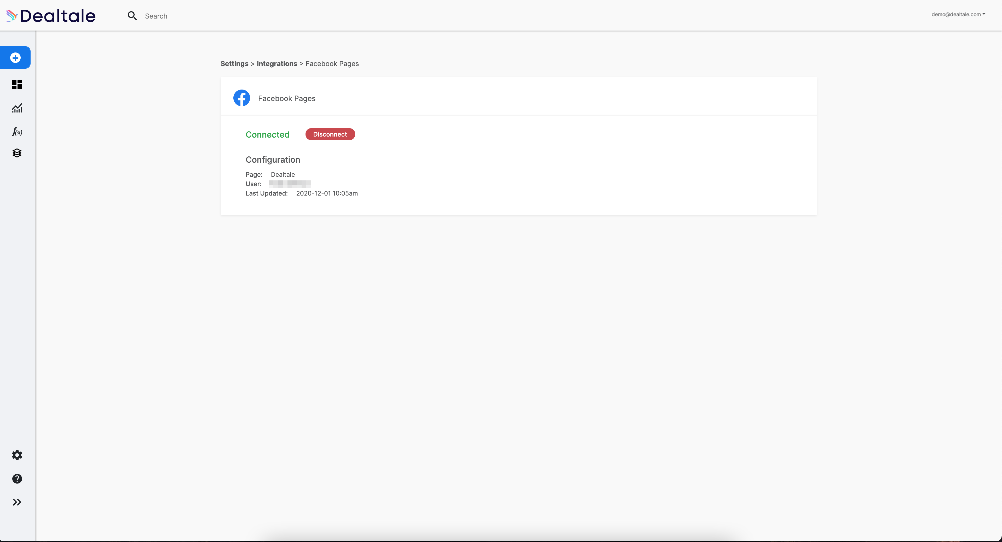
Task: Click the Connected status text
Action: click(267, 134)
